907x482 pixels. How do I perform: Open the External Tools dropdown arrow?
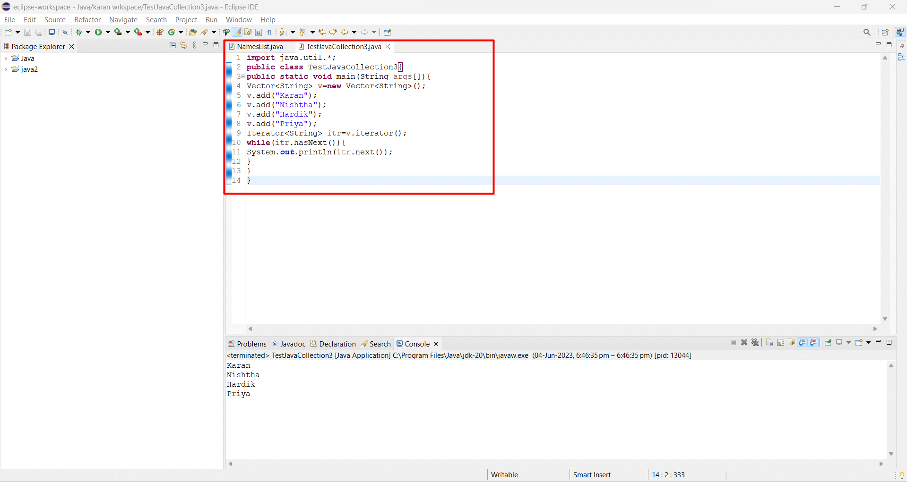tap(147, 32)
